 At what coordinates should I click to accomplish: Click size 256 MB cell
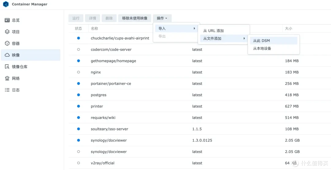tap(292, 84)
